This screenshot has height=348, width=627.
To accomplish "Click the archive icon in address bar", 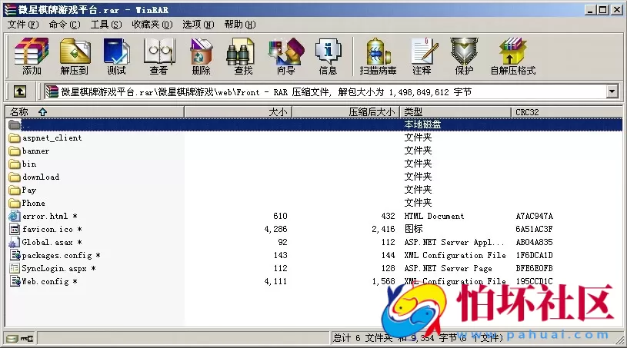I will click(x=52, y=91).
